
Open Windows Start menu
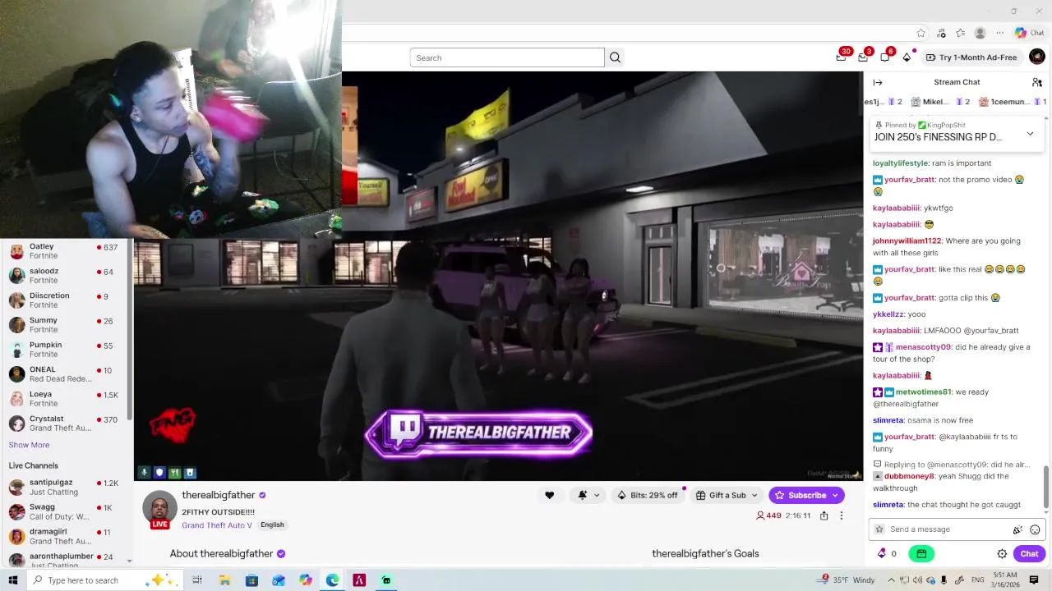[x=12, y=580]
